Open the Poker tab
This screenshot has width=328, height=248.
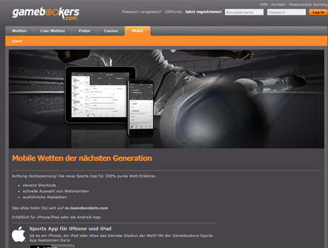[x=84, y=31]
